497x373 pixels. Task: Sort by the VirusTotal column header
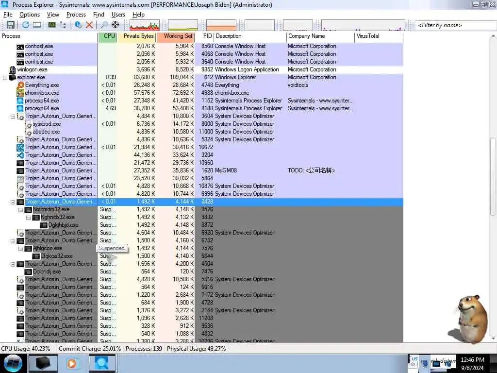coord(379,36)
